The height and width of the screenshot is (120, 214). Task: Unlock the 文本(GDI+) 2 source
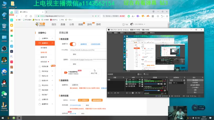point(142,80)
